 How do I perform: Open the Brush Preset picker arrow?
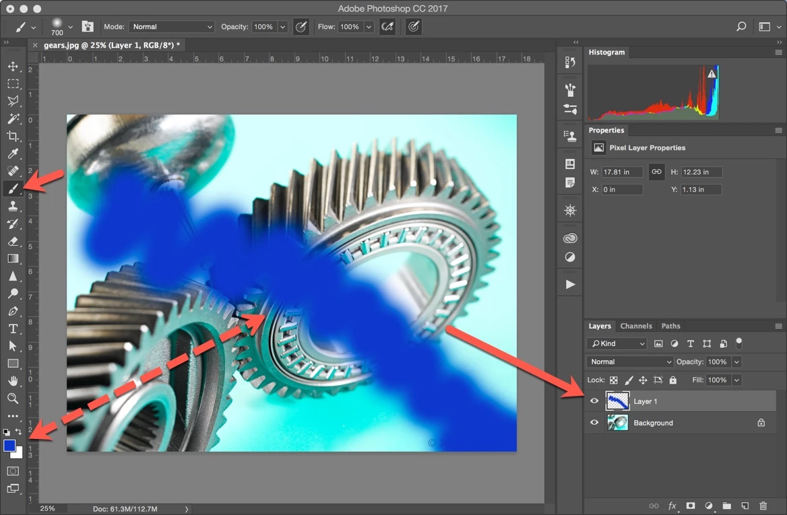(70, 27)
